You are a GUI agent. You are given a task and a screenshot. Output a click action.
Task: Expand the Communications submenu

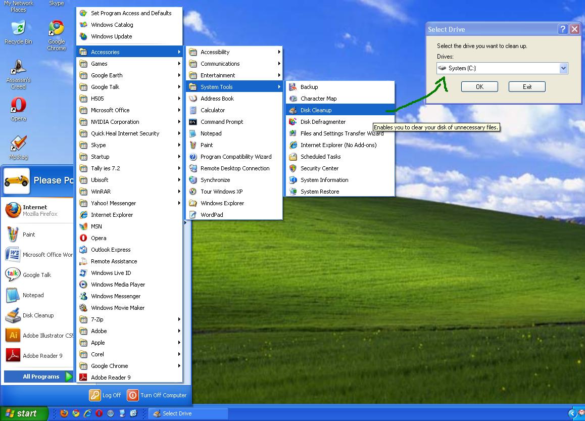(x=234, y=64)
